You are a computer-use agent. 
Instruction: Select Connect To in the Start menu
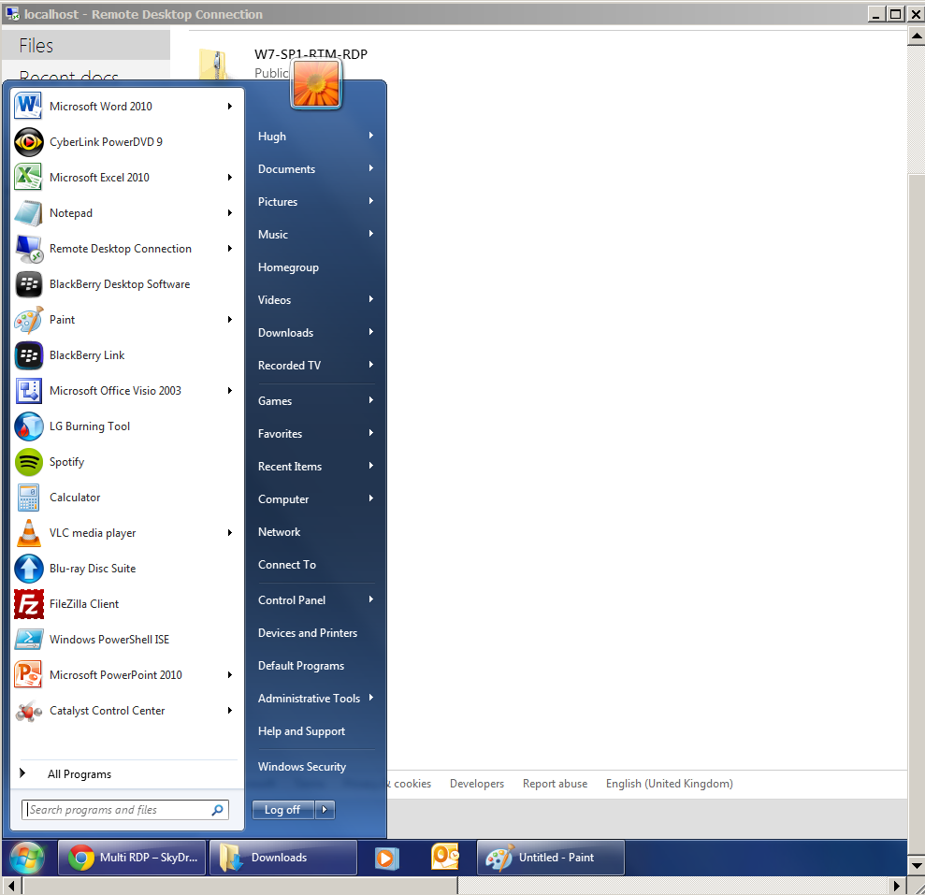click(316, 565)
